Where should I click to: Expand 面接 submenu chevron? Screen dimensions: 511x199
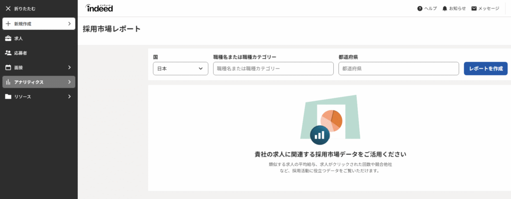[69, 67]
